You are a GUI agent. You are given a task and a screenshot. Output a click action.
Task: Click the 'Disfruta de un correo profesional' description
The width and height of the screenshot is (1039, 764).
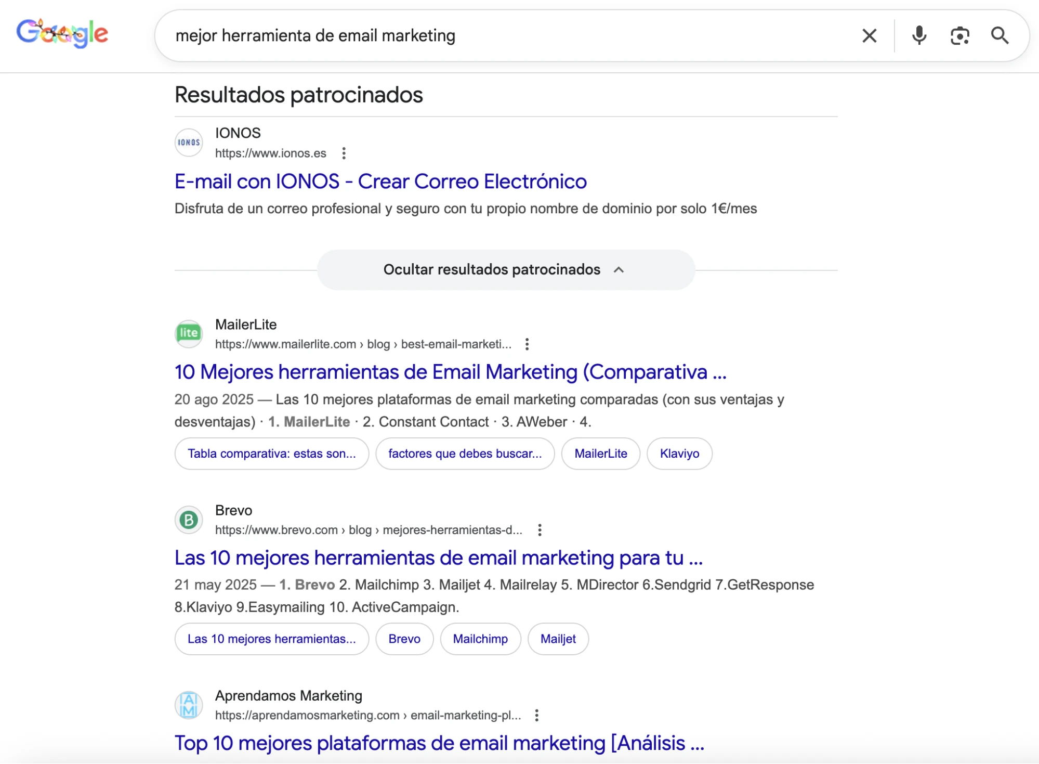pyautogui.click(x=466, y=209)
